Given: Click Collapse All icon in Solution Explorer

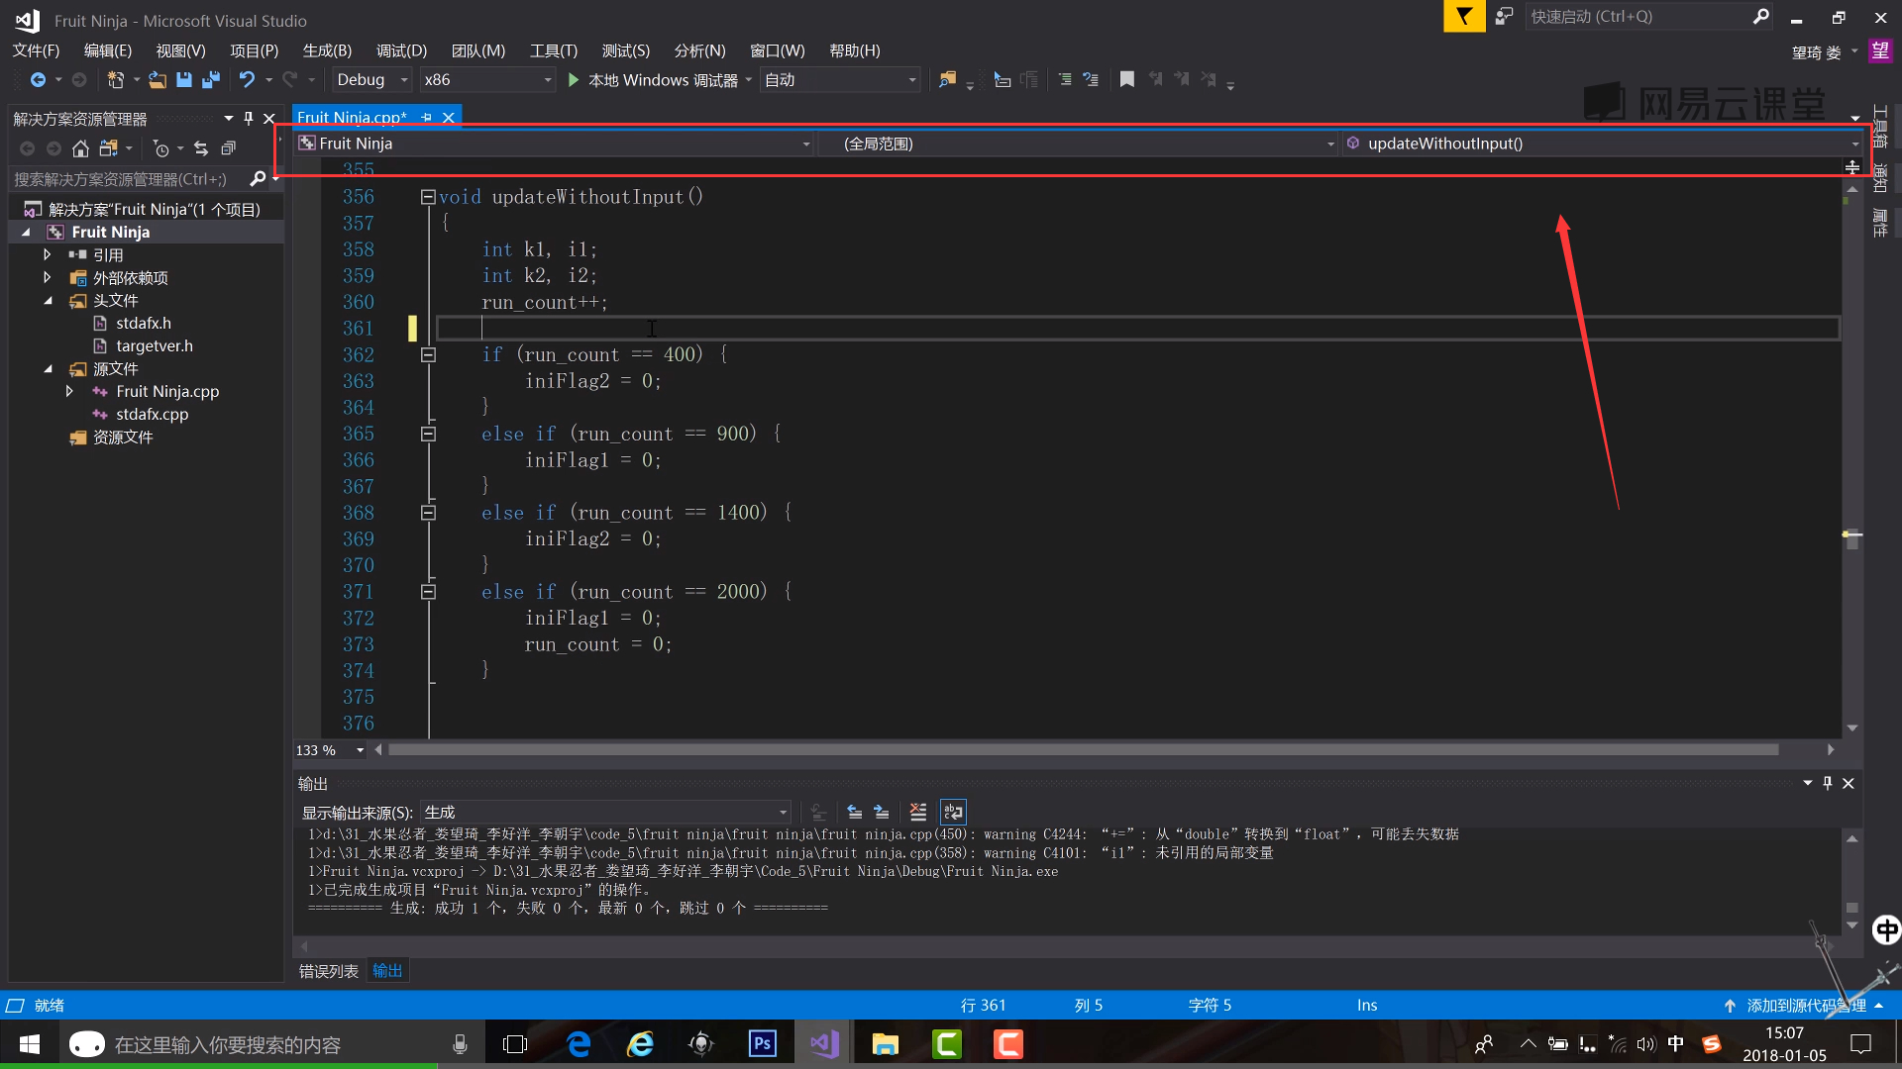Looking at the screenshot, I should pyautogui.click(x=228, y=148).
